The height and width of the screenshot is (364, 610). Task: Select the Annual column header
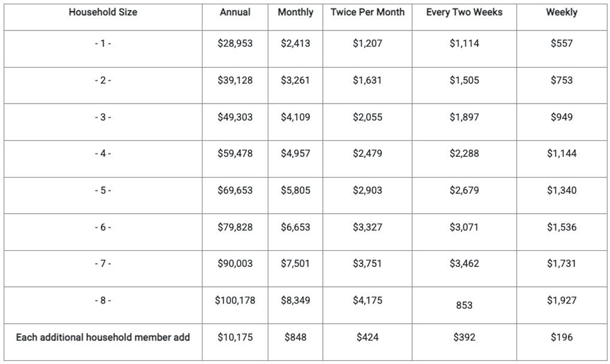pyautogui.click(x=235, y=12)
